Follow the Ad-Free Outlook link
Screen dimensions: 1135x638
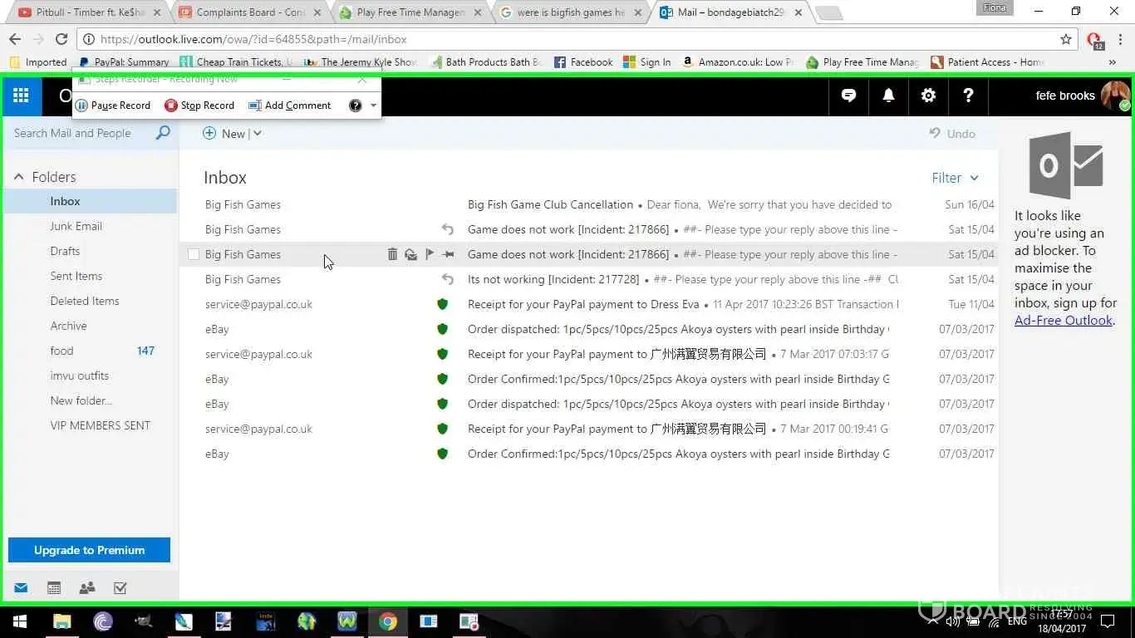pyautogui.click(x=1063, y=321)
